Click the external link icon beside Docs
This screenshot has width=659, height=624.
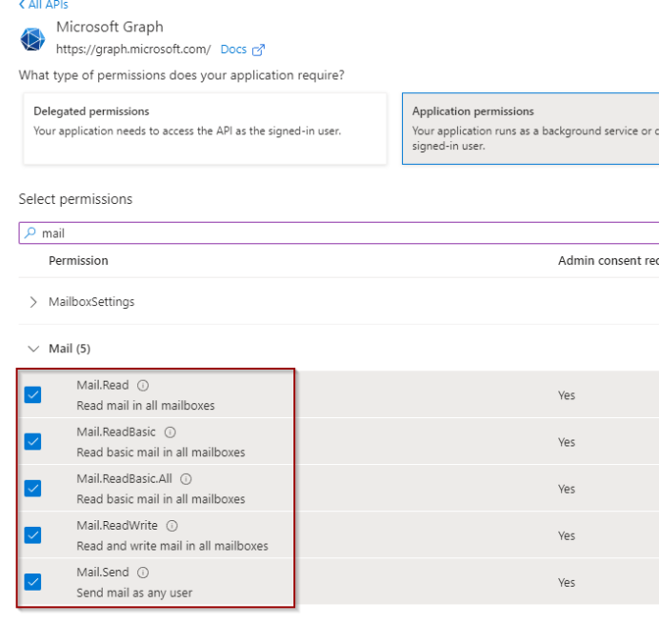[258, 50]
